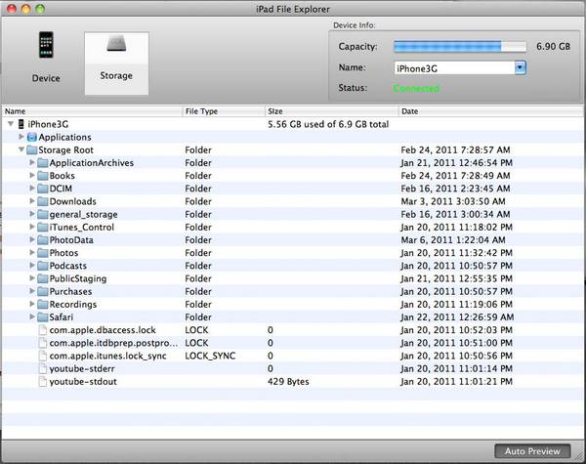
Task: Click the youtube-stderr file icon
Action: coord(43,368)
